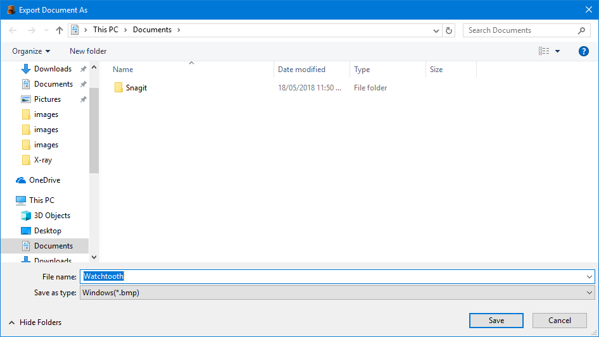Open pinned Documents in quick access
Screen dimensions: 599x337
(53, 84)
